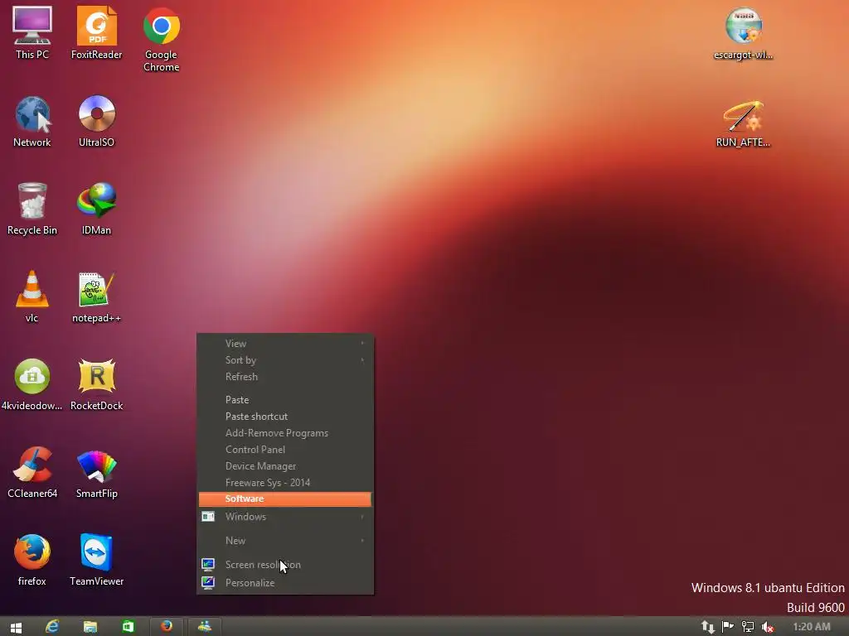Open the This PC desktop icon

pos(32,32)
